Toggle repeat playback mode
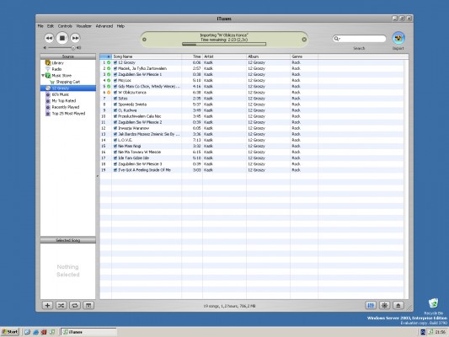 (75, 306)
